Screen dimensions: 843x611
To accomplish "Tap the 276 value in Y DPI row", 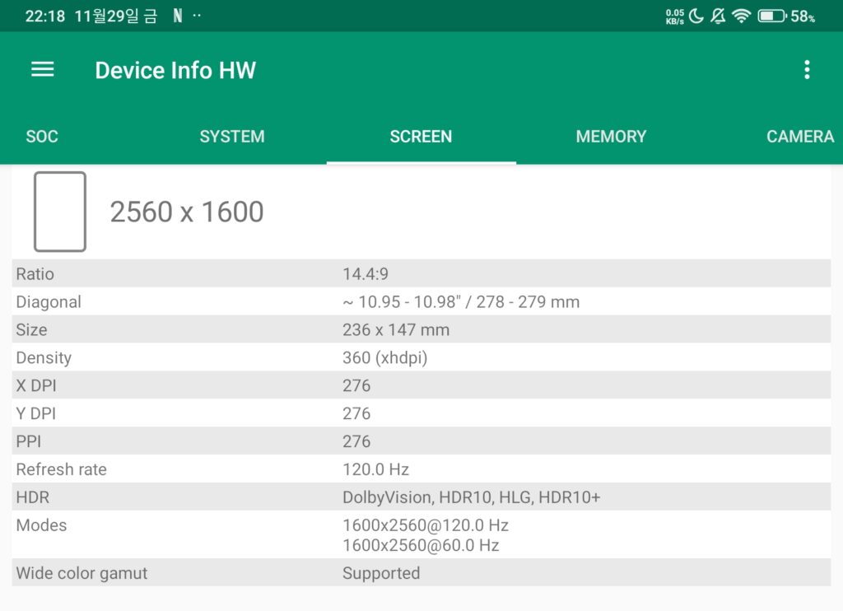I will click(x=356, y=413).
